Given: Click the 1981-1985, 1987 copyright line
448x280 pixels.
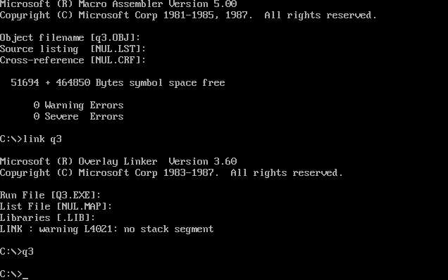Looking at the screenshot, I should 188,15.
